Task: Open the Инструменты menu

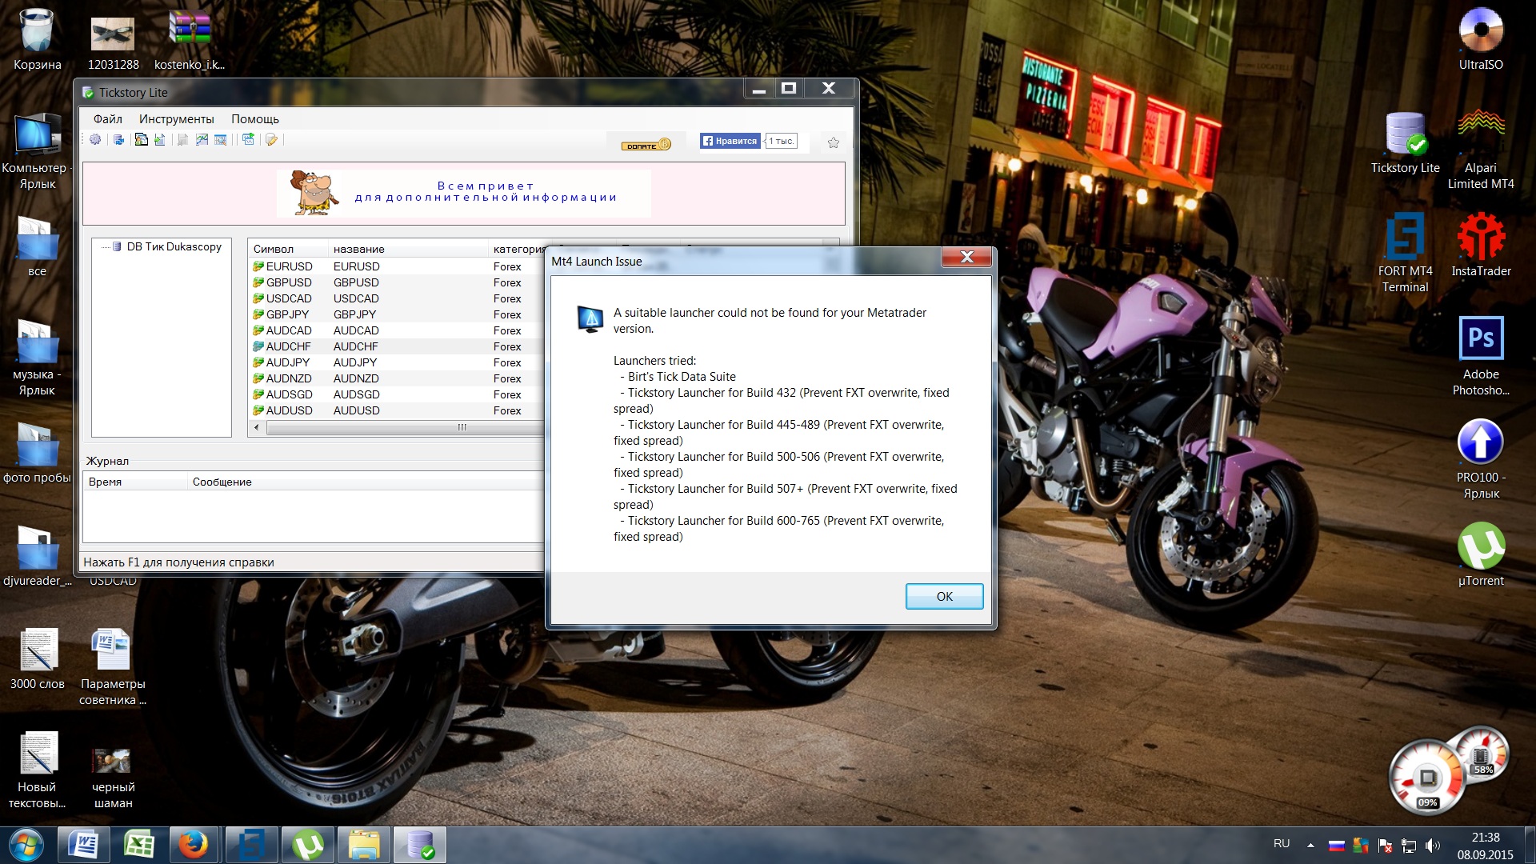Action: pos(176,119)
